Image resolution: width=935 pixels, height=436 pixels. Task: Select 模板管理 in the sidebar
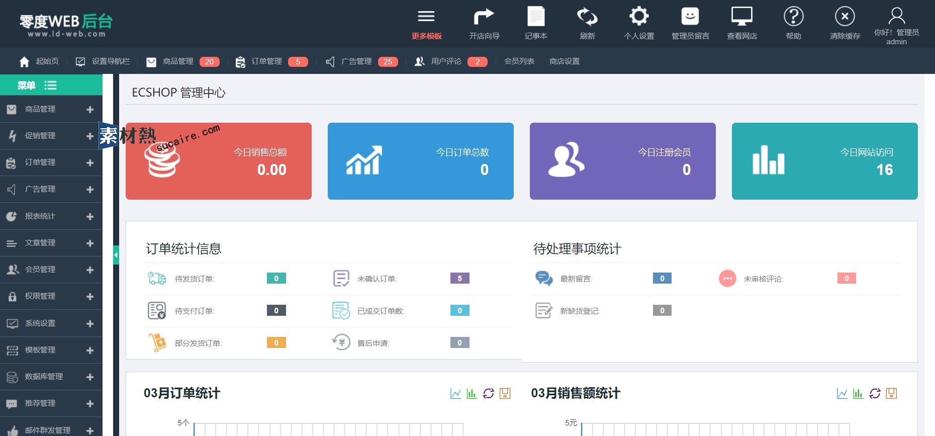(51, 350)
